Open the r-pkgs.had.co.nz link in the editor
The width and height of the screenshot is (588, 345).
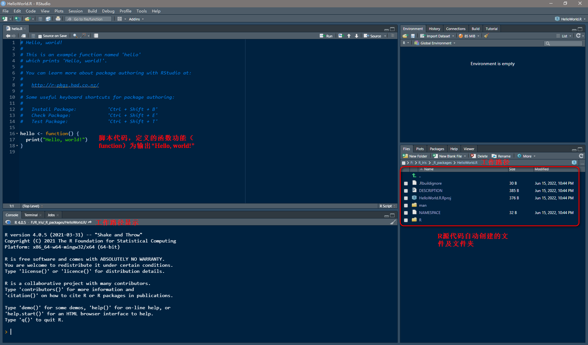click(65, 85)
